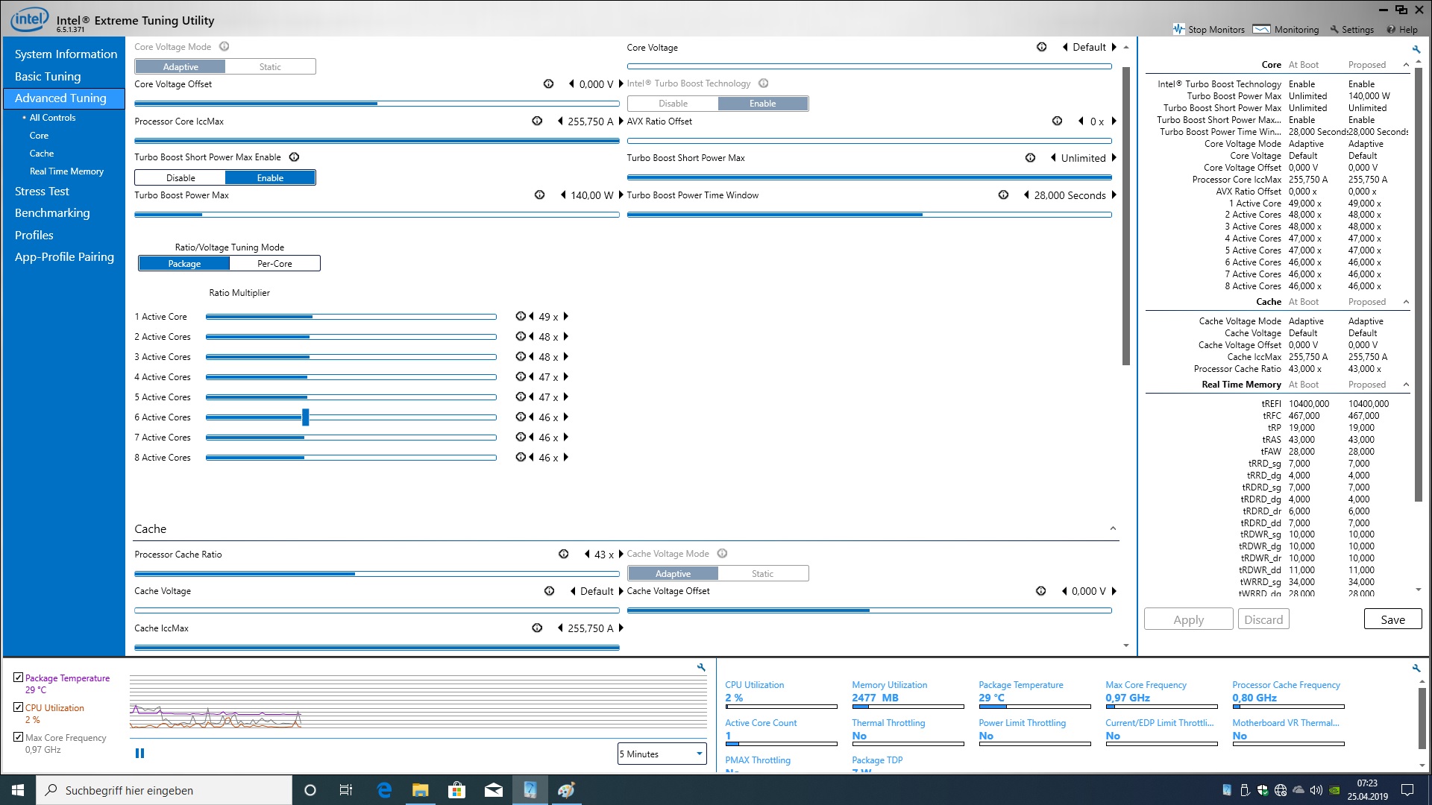The height and width of the screenshot is (805, 1432).
Task: Click info icon beside Intel Turbo Boost Technology
Action: tap(763, 83)
